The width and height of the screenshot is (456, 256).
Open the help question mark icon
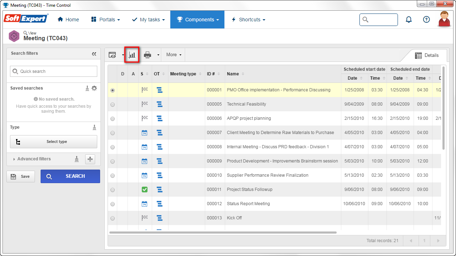point(426,20)
